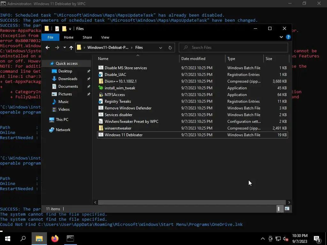Click Configuration sett... type cell

244,122
